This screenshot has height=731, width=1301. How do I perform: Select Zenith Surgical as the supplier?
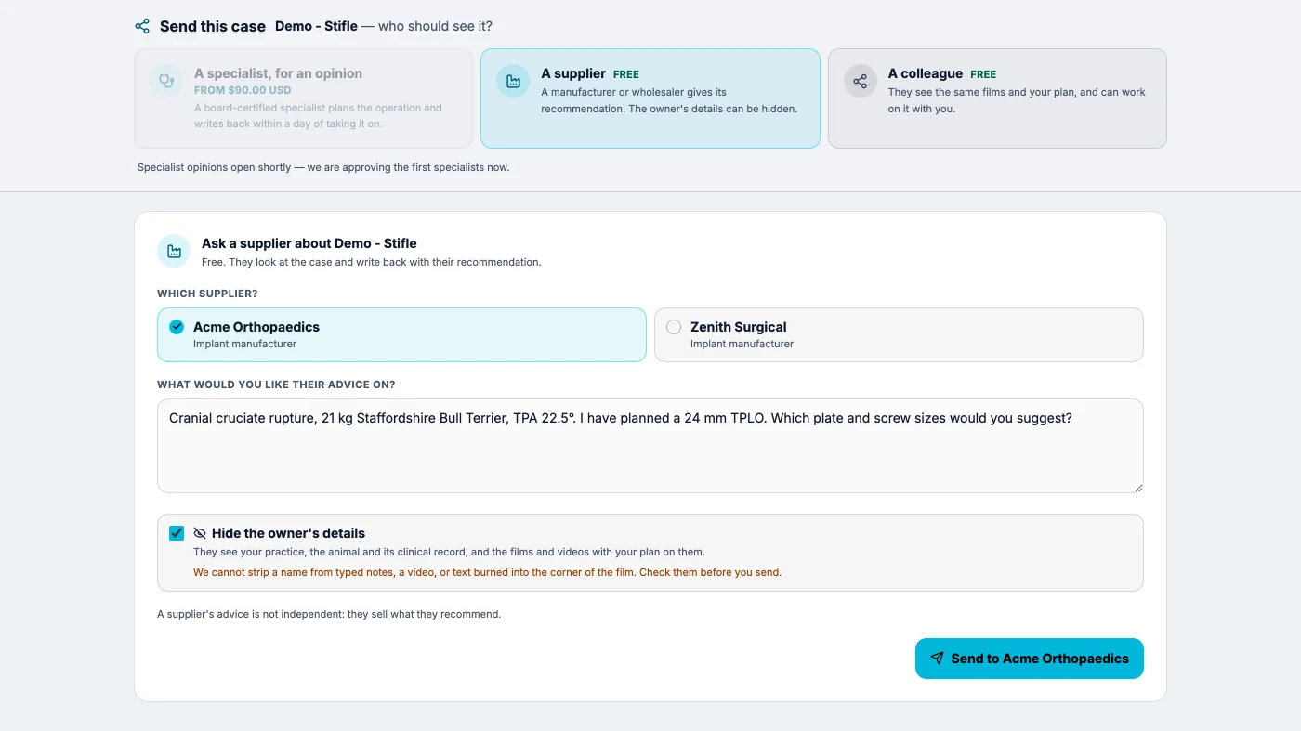[899, 334]
